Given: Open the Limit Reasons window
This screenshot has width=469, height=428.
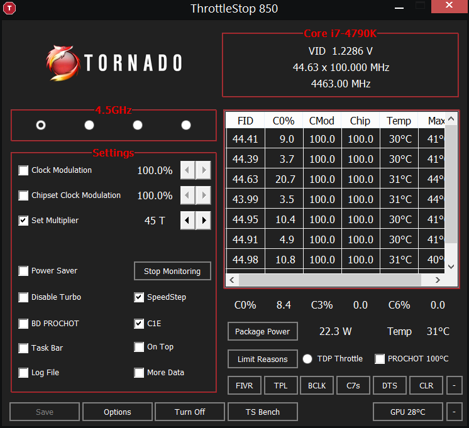Looking at the screenshot, I should pyautogui.click(x=263, y=359).
